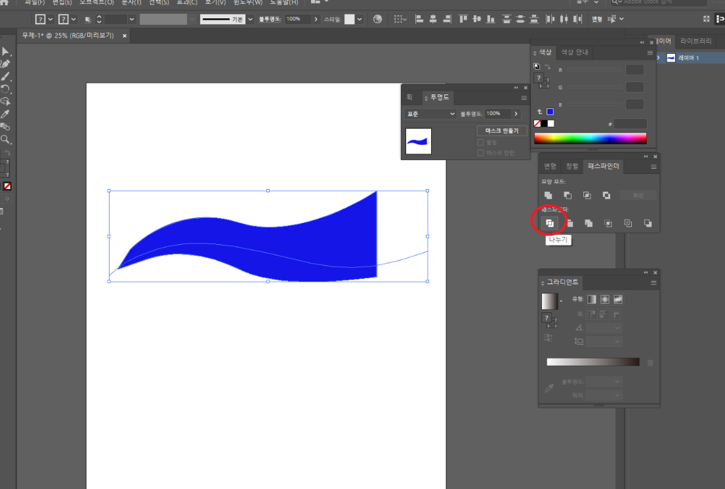The height and width of the screenshot is (489, 725).
Task: Open 편집(E) menu
Action: (62, 3)
